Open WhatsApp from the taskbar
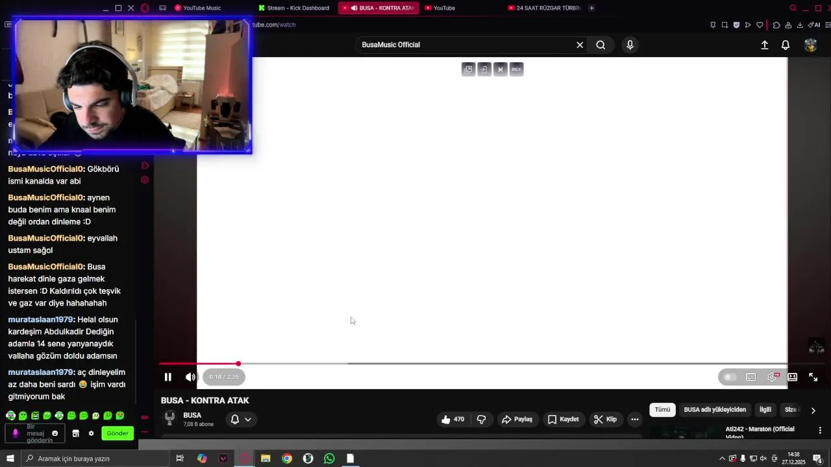 329,459
